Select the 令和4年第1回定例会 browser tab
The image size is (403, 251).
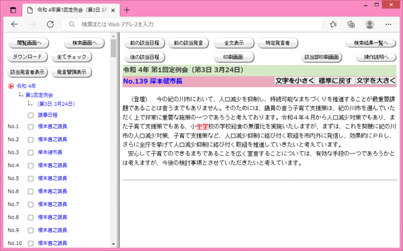coord(71,10)
